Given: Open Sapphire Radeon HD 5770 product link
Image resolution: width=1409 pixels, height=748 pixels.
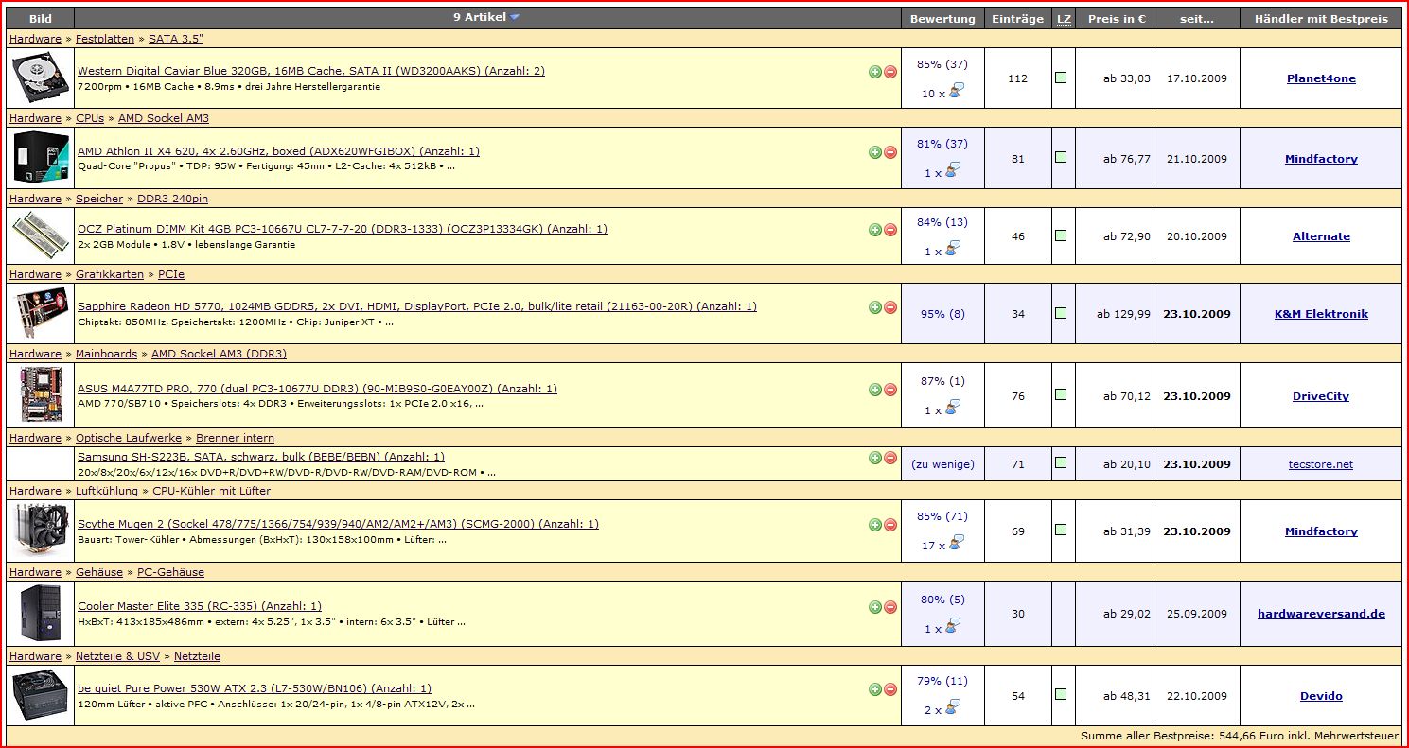Looking at the screenshot, I should [417, 306].
